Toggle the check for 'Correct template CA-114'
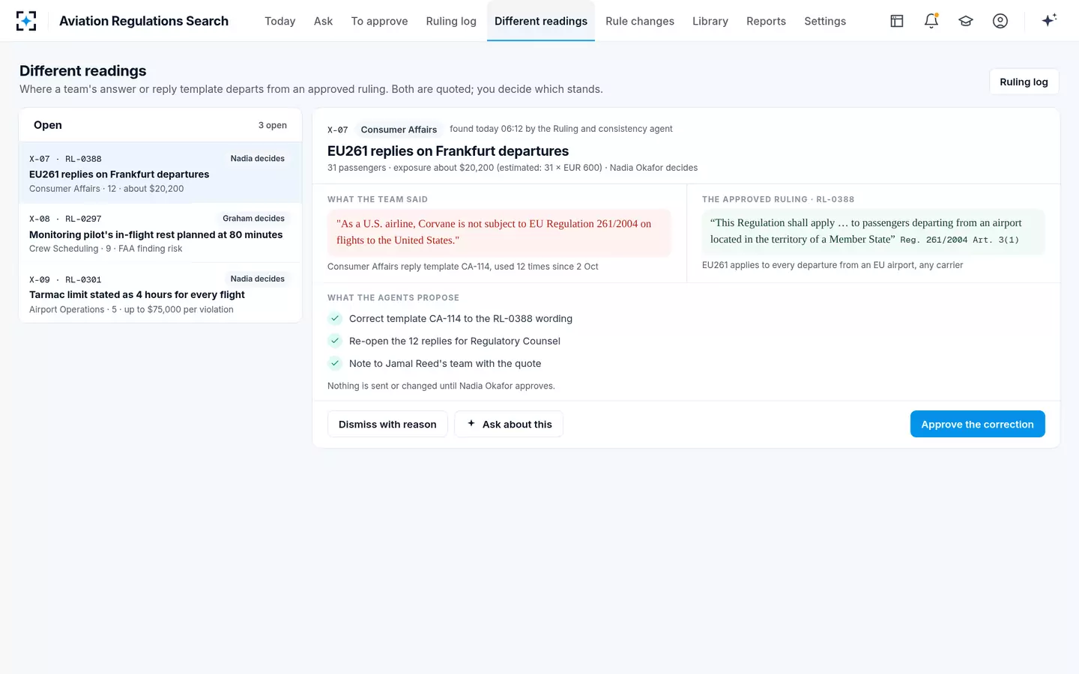 point(335,318)
